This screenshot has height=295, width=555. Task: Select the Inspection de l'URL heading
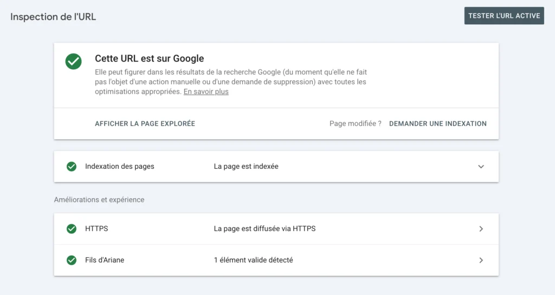[53, 17]
